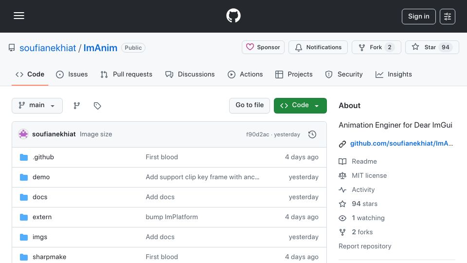Open the Actions tab
Image resolution: width=467 pixels, height=263 pixels.
click(x=245, y=74)
